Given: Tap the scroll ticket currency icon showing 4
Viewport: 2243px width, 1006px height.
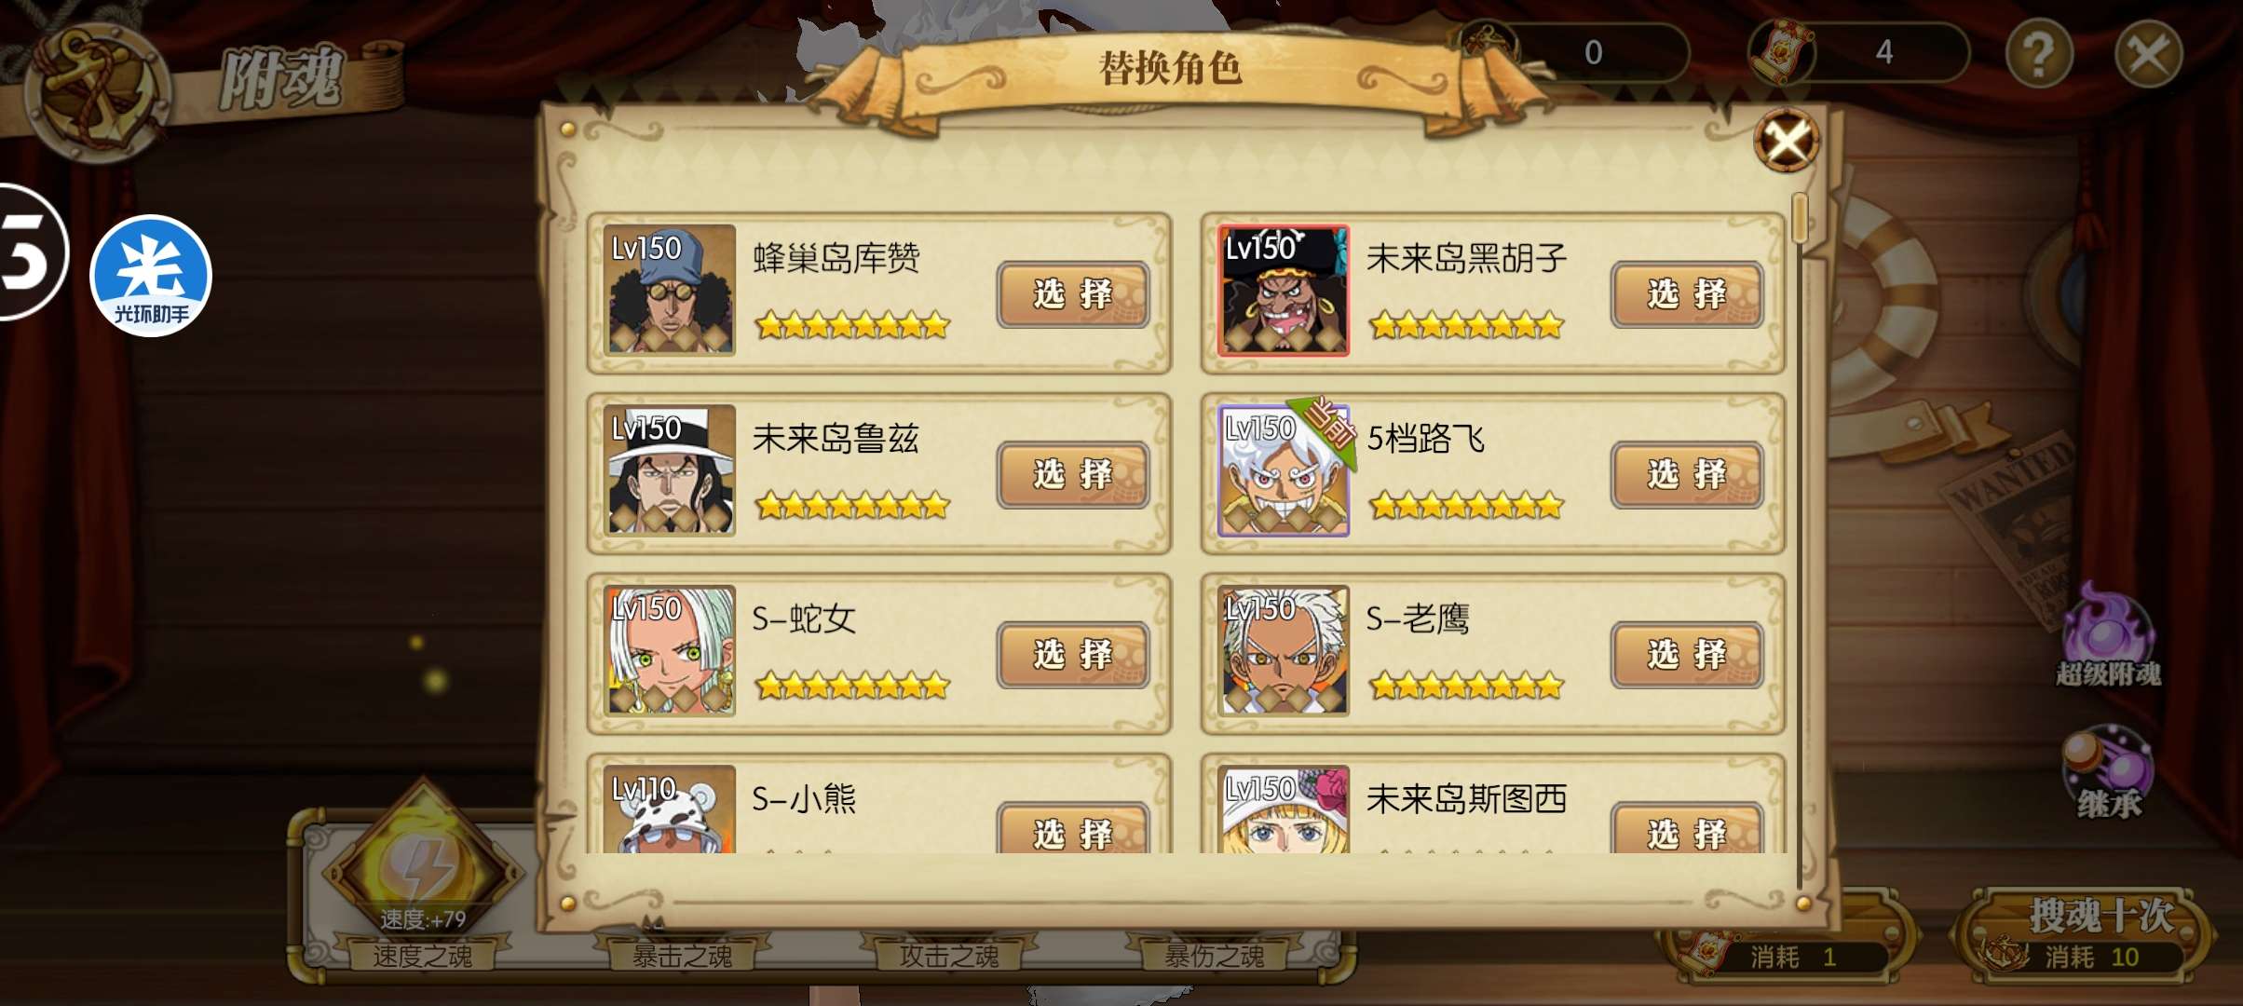Looking at the screenshot, I should (x=1781, y=52).
